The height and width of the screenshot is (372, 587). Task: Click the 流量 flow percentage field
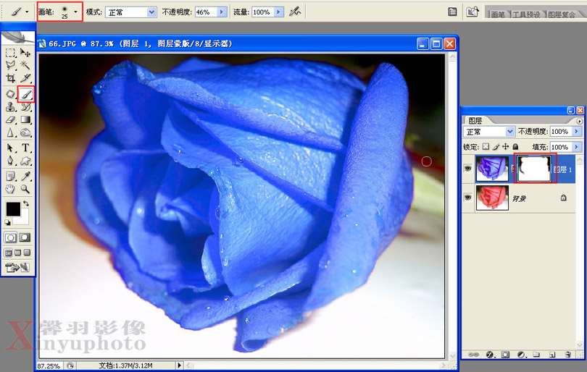260,12
